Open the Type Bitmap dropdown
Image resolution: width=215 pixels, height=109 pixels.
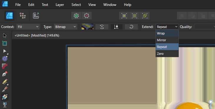coord(65,27)
